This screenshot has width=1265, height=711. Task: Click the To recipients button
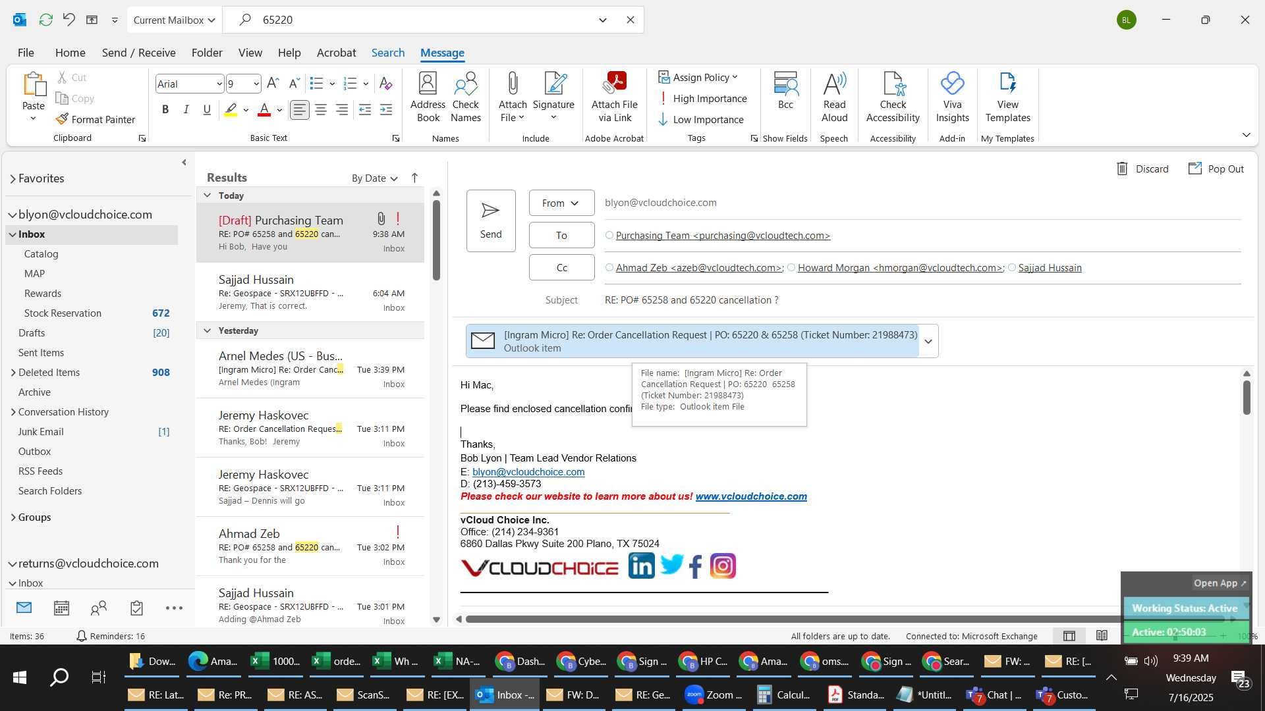561,235
